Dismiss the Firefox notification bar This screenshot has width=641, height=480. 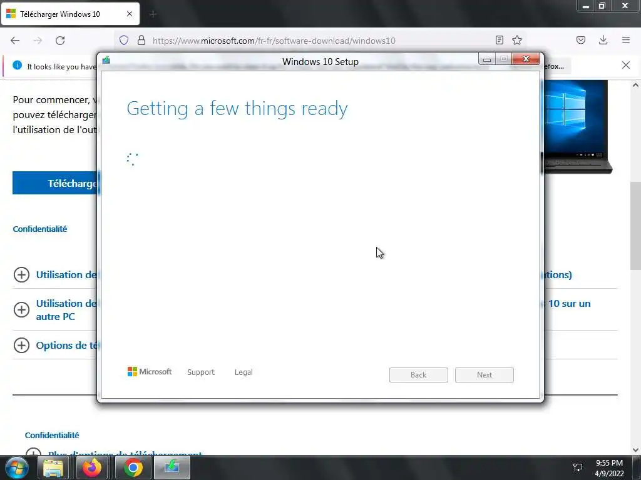click(x=626, y=65)
